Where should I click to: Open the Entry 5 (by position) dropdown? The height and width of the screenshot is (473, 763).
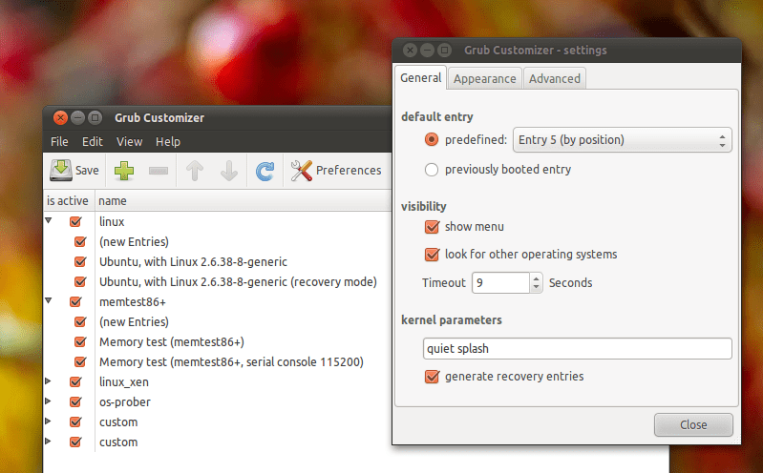click(623, 140)
